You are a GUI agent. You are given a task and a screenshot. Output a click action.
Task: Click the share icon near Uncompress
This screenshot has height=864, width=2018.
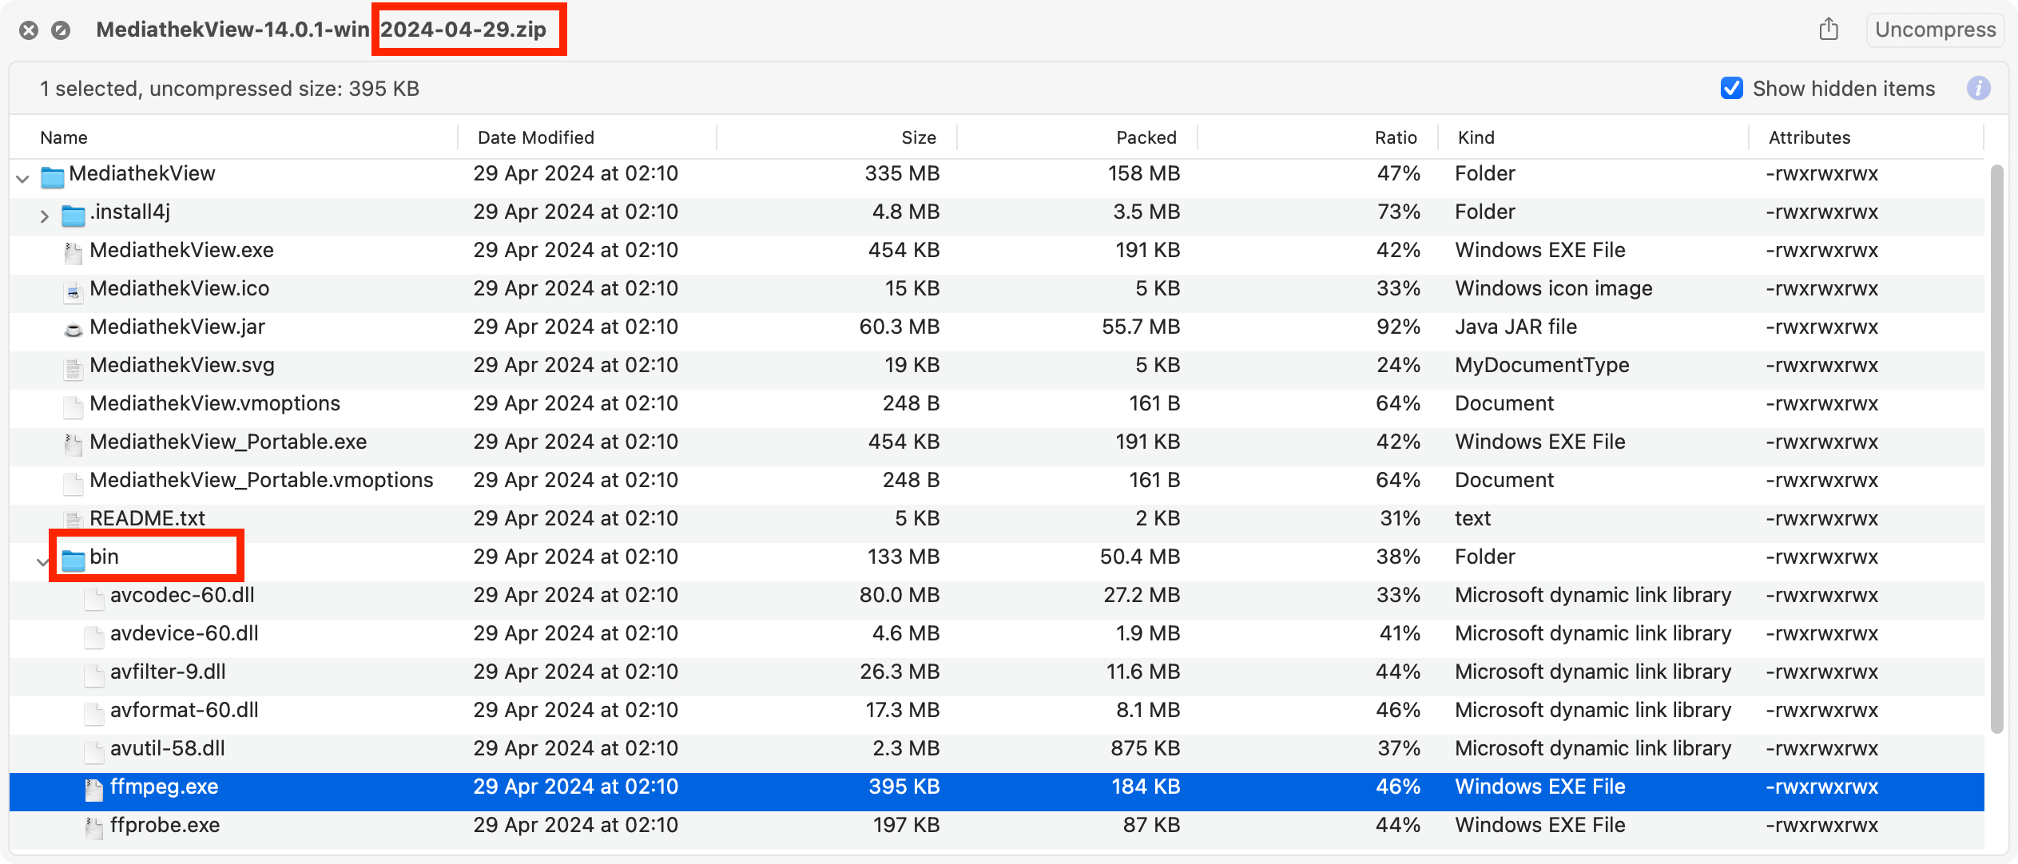[x=1829, y=30]
